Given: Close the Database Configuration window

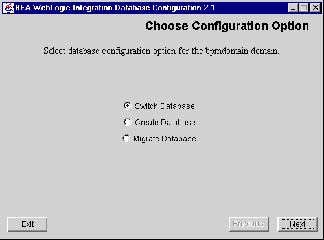Looking at the screenshot, I should [x=315, y=8].
